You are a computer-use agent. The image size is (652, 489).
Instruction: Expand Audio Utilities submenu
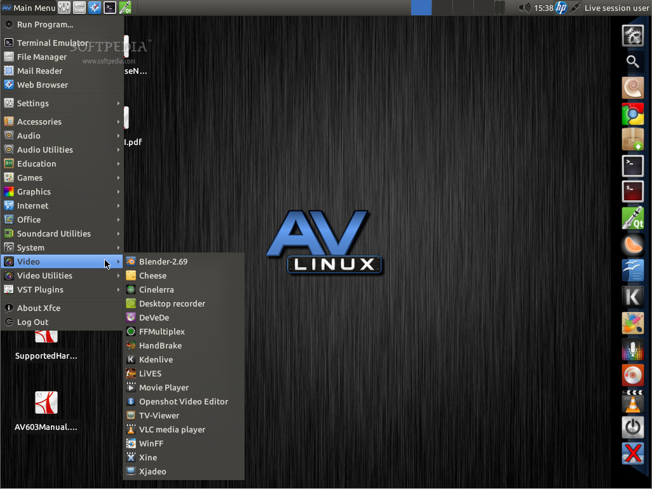[x=62, y=149]
